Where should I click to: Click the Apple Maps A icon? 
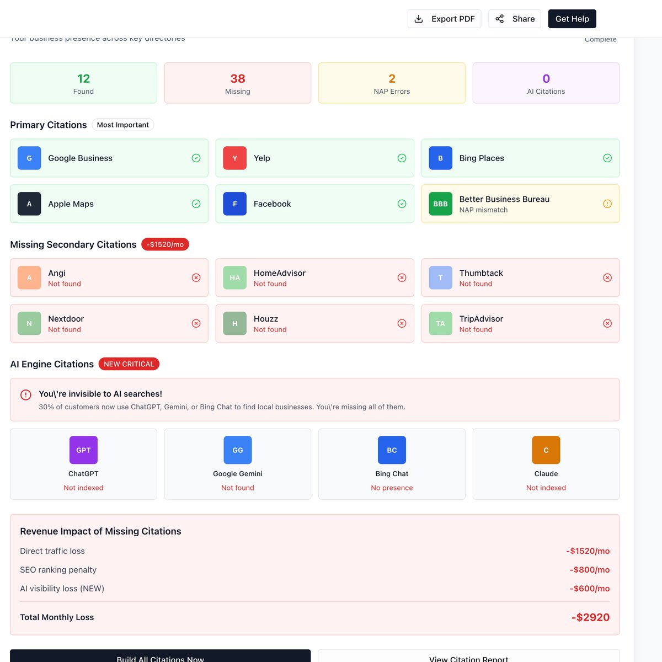click(29, 204)
